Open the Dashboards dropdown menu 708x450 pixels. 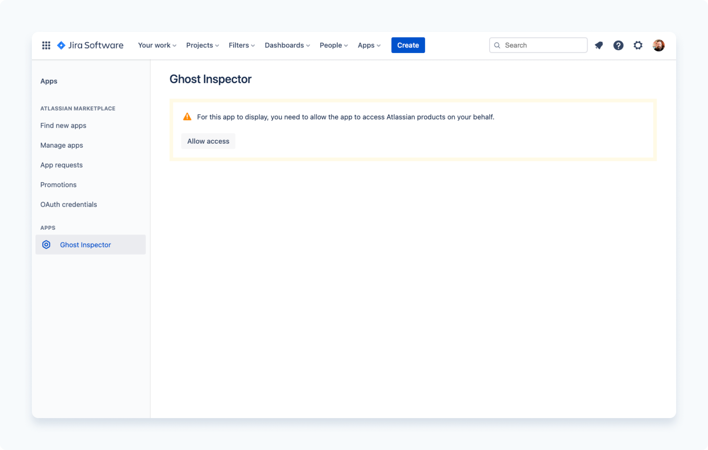pyautogui.click(x=287, y=45)
